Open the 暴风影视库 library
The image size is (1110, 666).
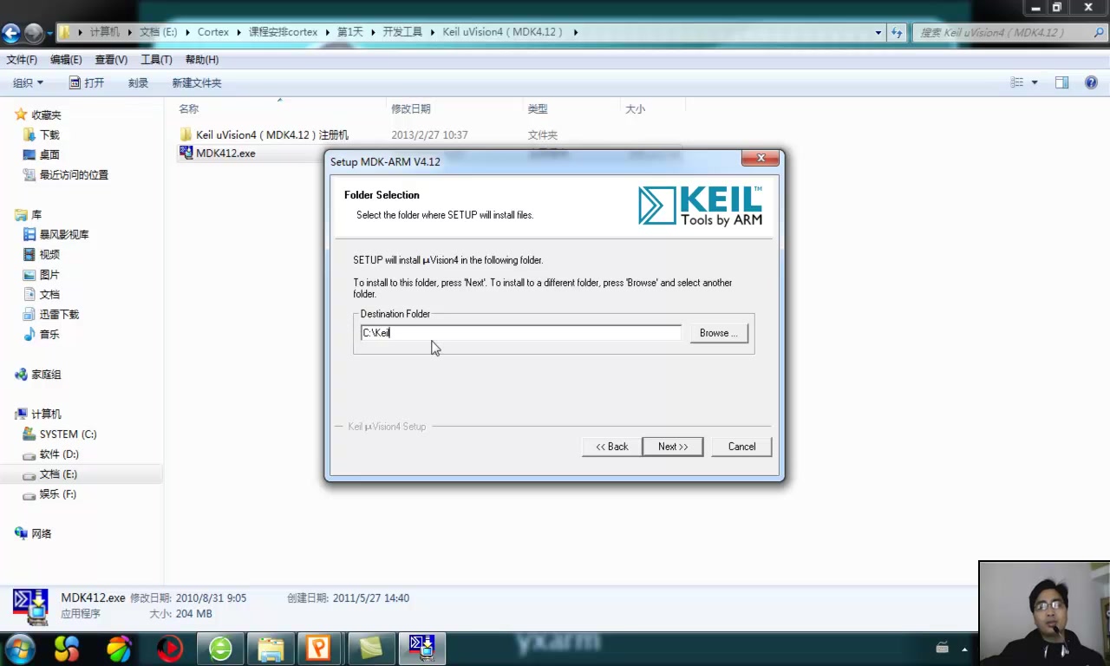(64, 235)
